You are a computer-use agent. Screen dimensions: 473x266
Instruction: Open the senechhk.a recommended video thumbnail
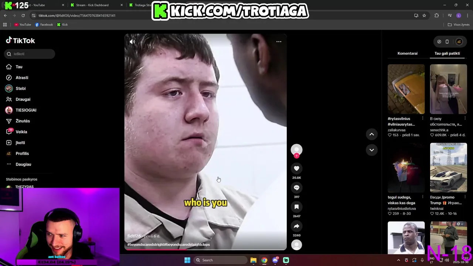(448, 89)
